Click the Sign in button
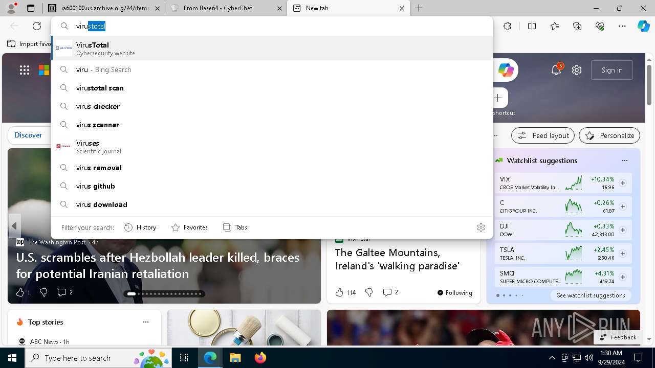This screenshot has width=655, height=368. (612, 70)
